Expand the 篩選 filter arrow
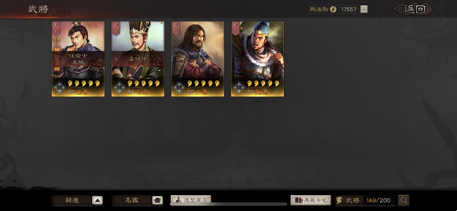This screenshot has width=457, height=211. pyautogui.click(x=97, y=200)
